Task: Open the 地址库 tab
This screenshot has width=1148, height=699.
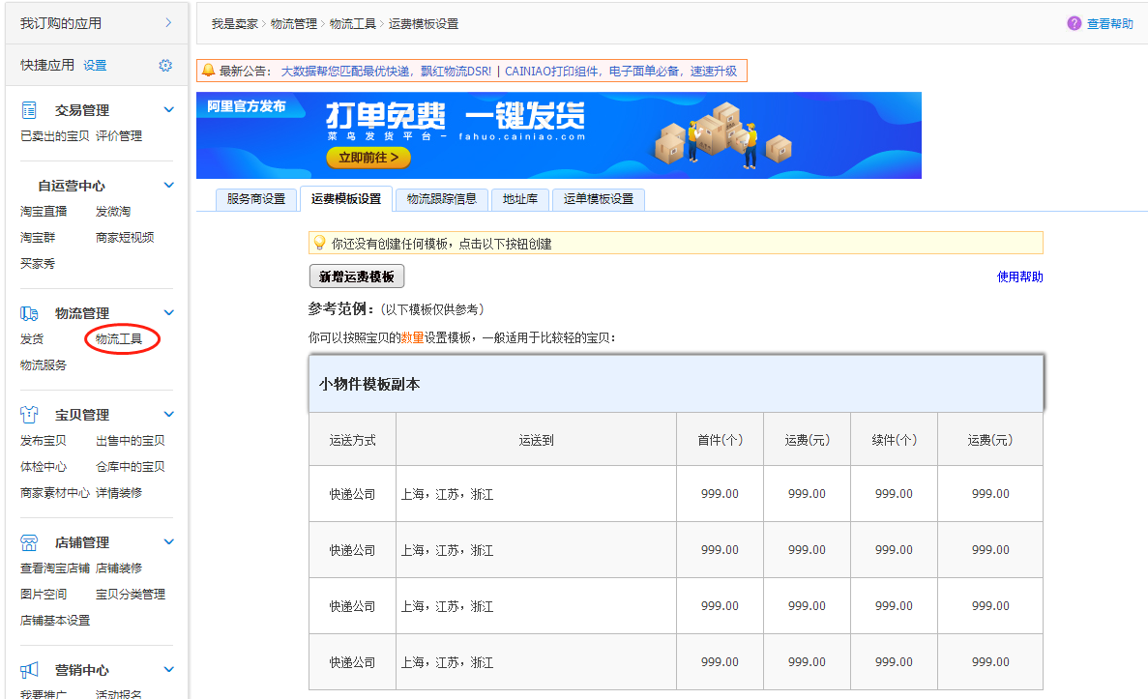Action: (x=520, y=199)
